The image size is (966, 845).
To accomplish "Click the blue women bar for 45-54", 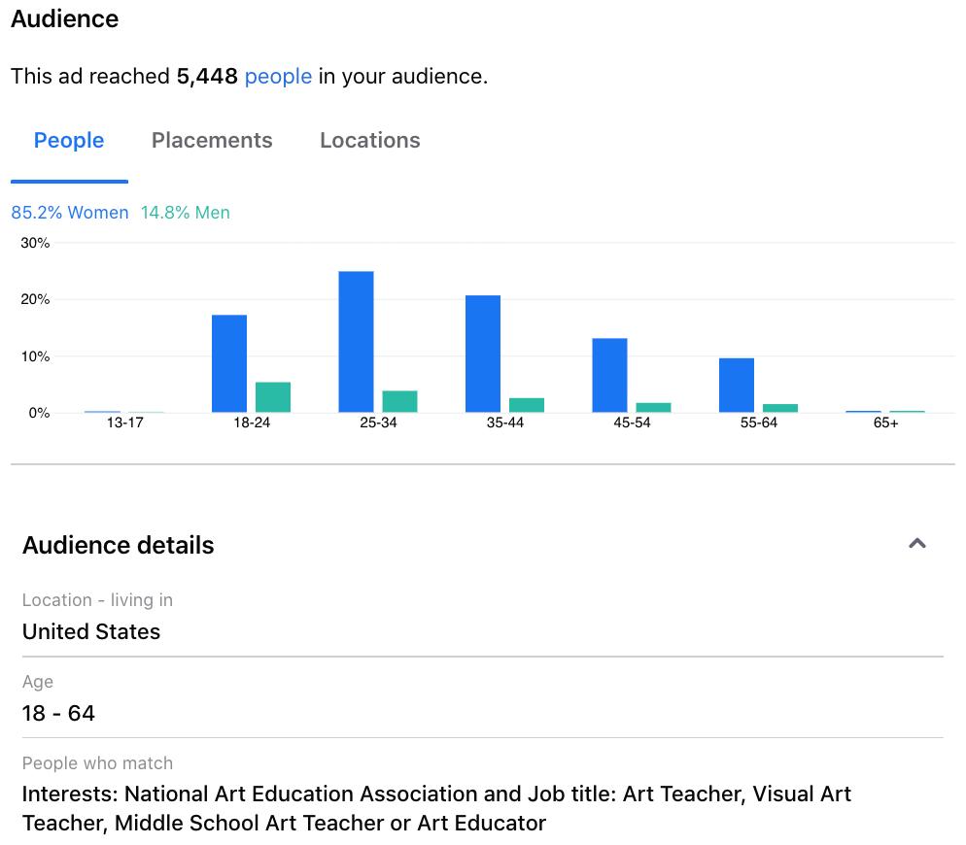I will [x=609, y=375].
